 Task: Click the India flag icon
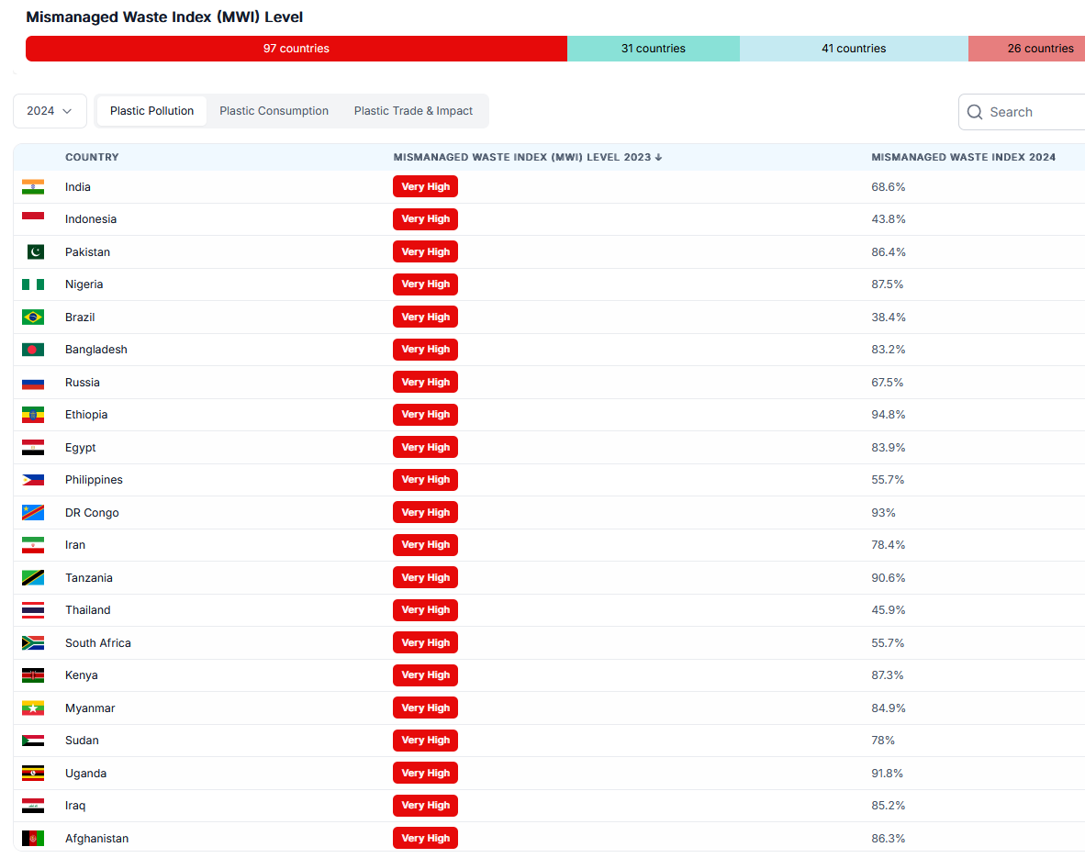32,187
